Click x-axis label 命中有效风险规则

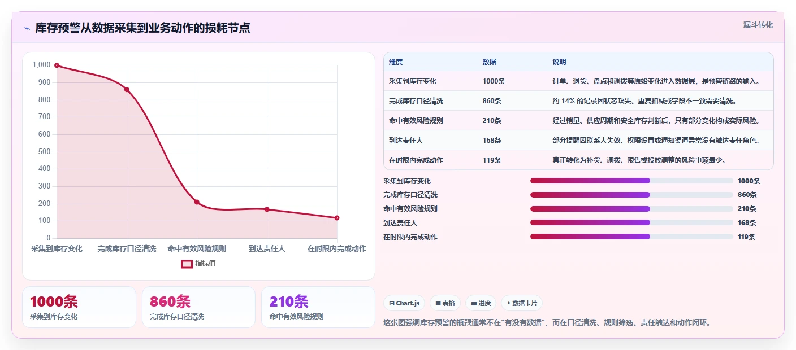click(x=197, y=248)
